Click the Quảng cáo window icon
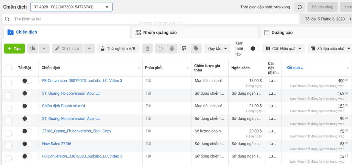This screenshot has height=165, width=352. point(266,33)
